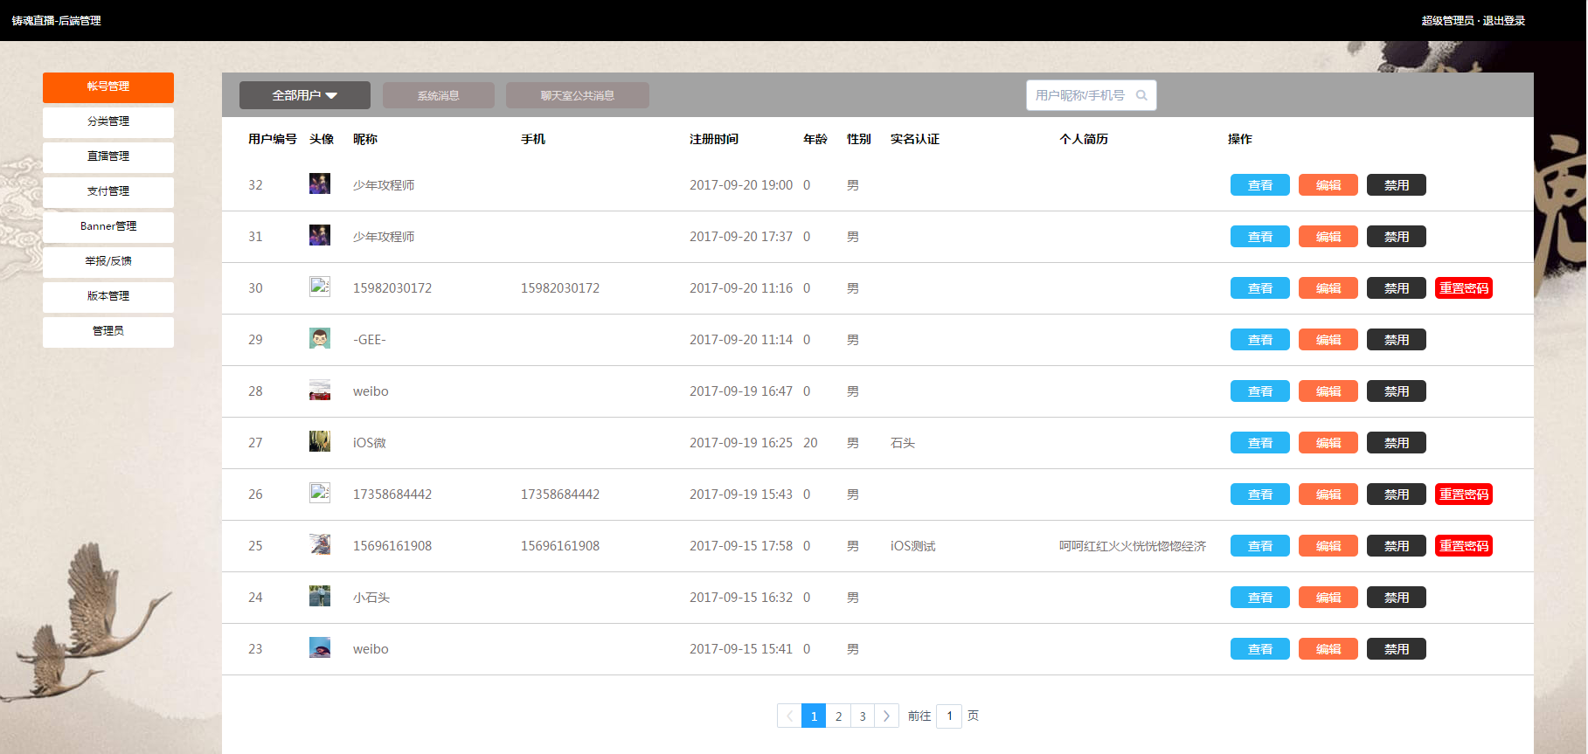Click 退出登录 link
This screenshot has width=1588, height=754.
[x=1504, y=21]
